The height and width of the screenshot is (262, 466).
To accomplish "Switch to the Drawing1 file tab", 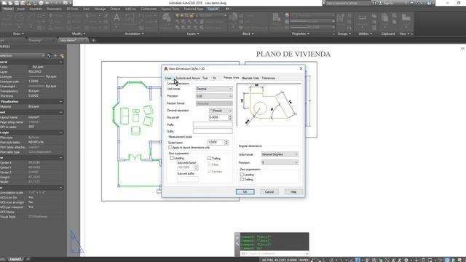I will click(36, 41).
